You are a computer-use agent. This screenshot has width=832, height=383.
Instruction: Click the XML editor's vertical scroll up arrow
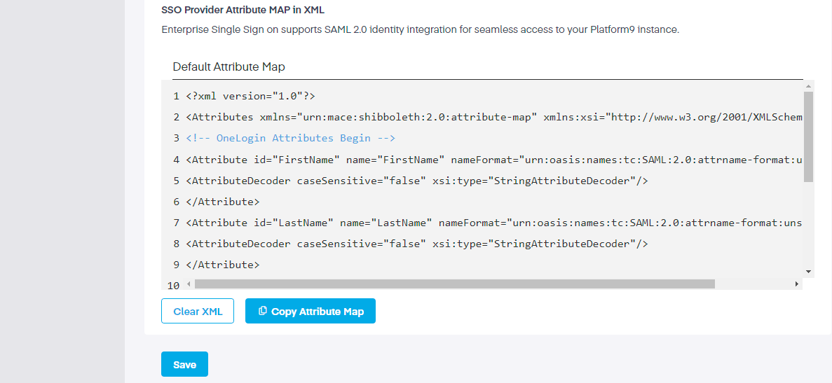808,85
